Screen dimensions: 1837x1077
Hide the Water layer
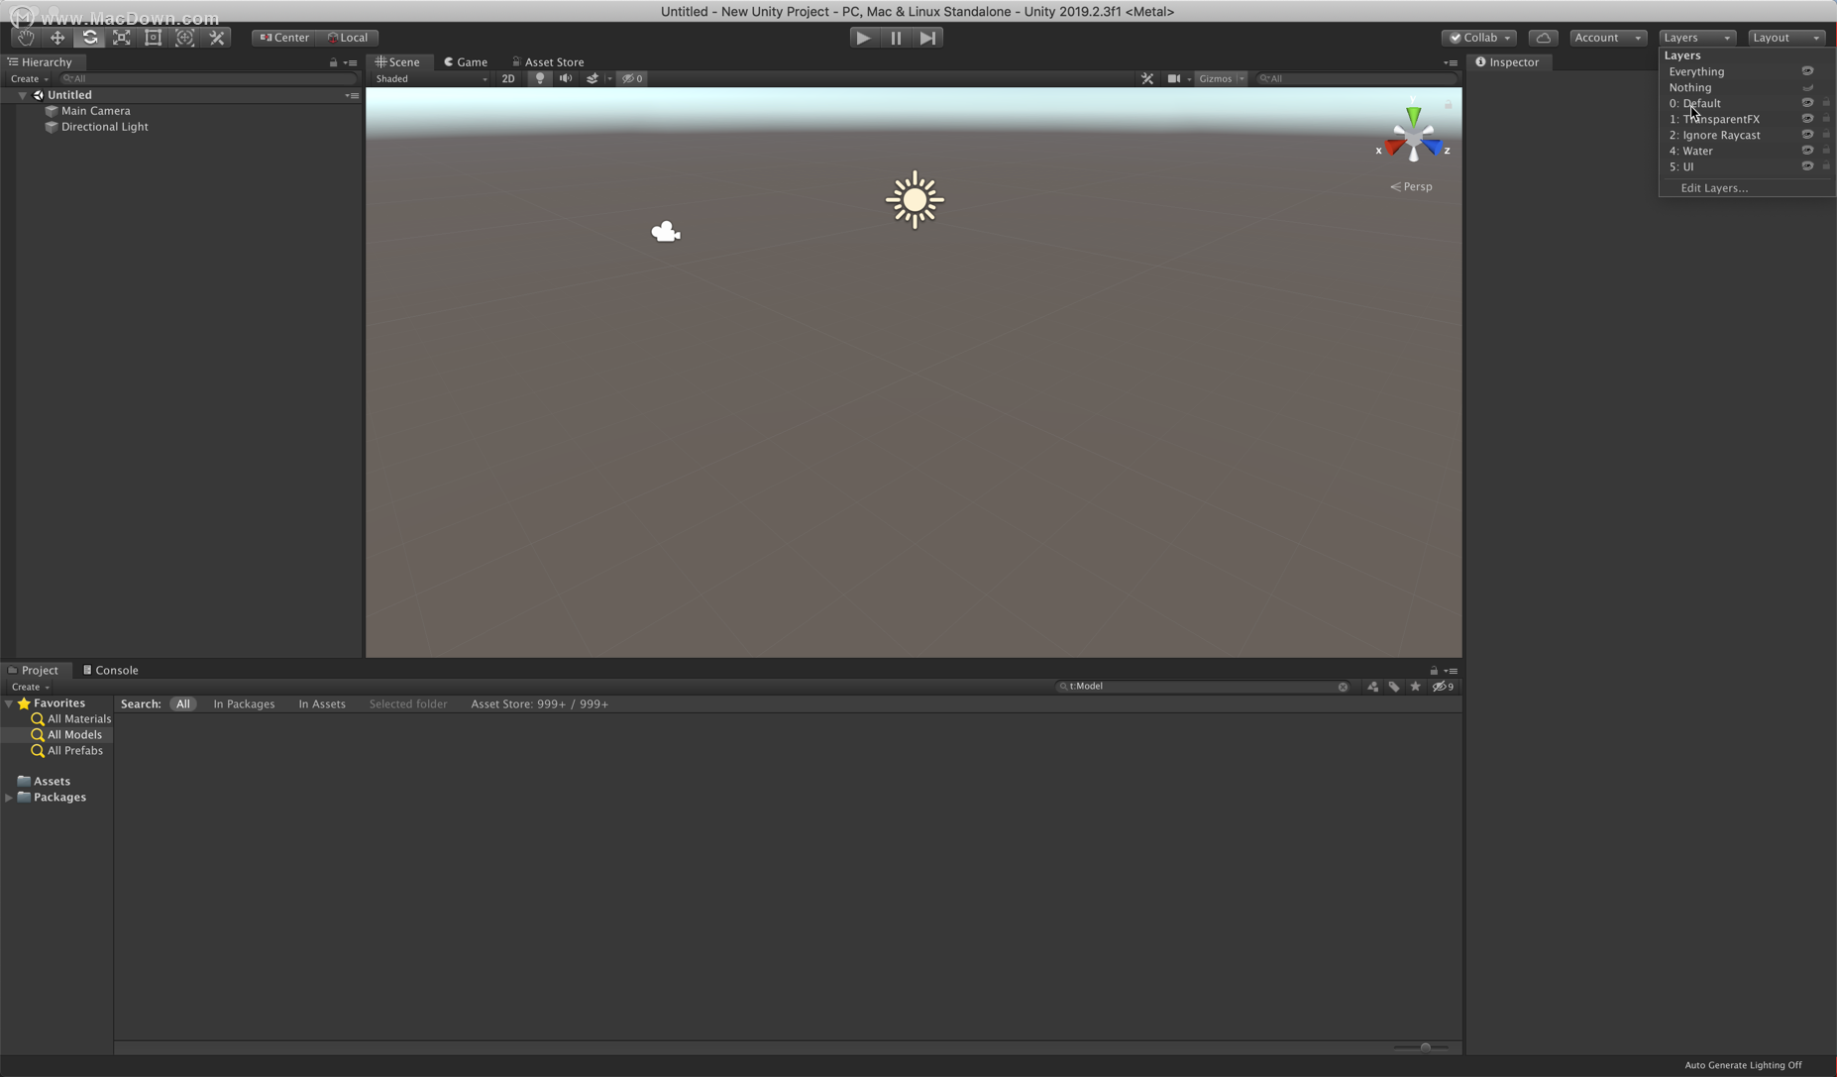[x=1807, y=150]
